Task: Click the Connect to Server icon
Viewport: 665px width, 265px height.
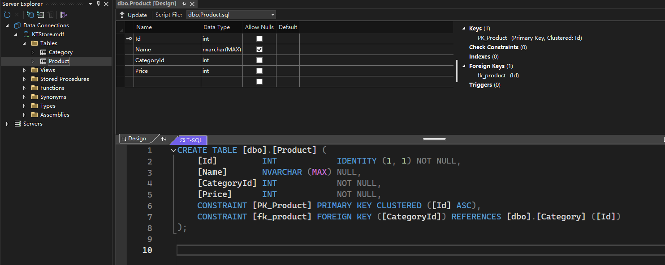Action: click(40, 15)
